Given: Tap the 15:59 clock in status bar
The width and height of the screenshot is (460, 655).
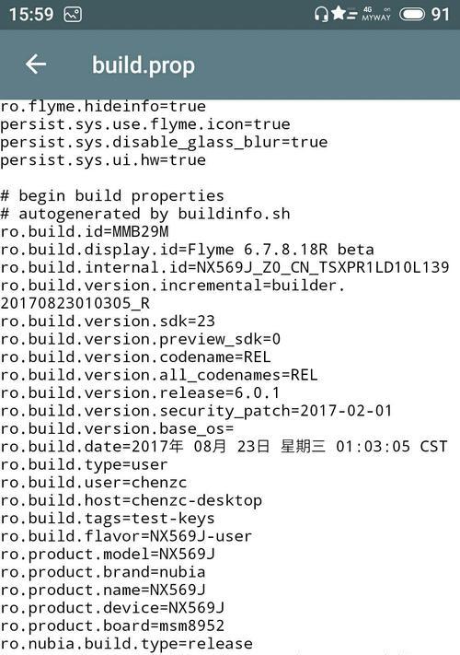Looking at the screenshot, I should 31,15.
